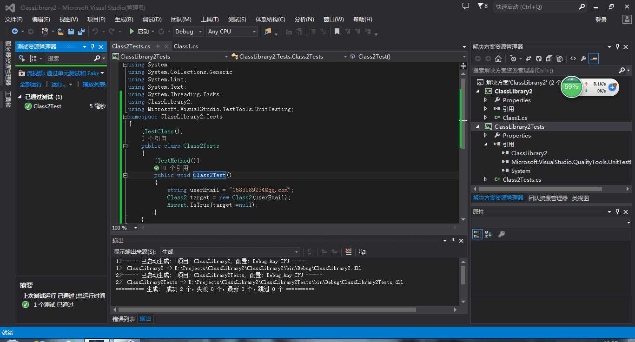Click Clear All icon in Output panel
This screenshot has width=635, height=342.
coord(349,252)
